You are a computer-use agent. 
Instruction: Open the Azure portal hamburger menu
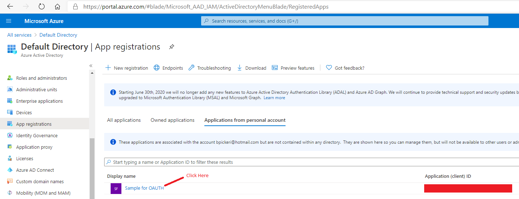[x=9, y=21]
